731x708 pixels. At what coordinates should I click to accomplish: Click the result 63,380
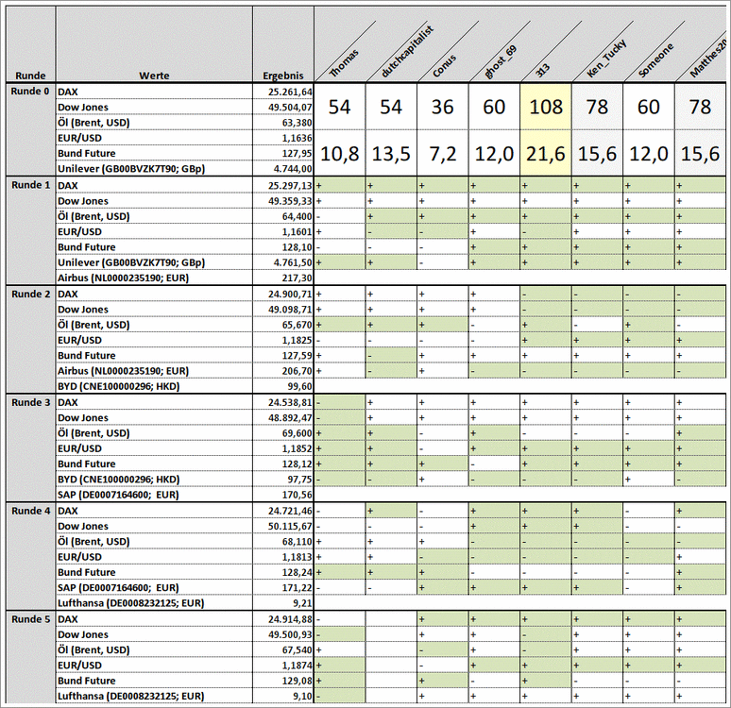coord(297,123)
